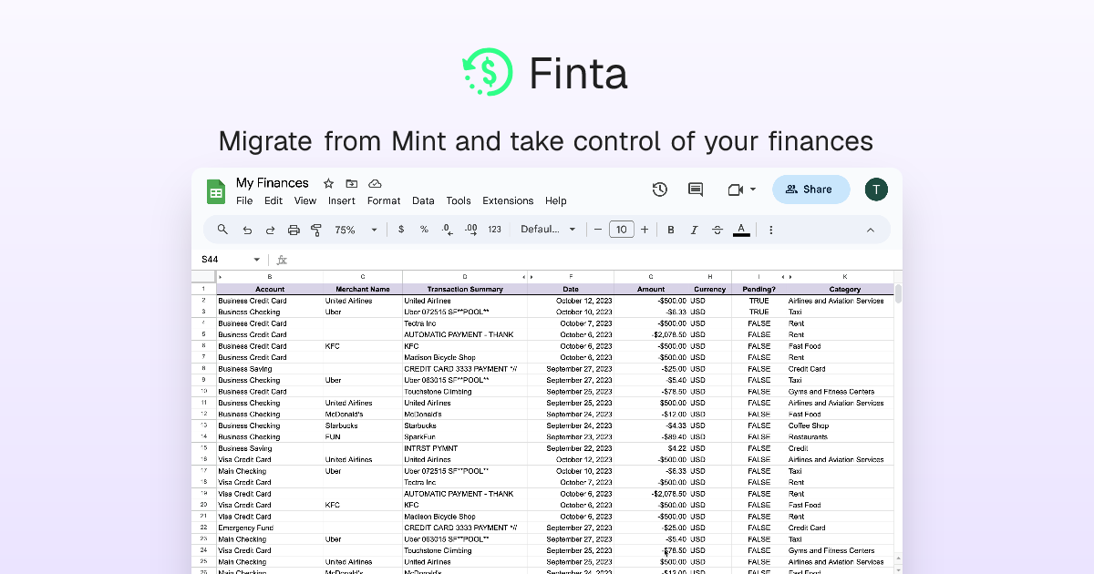The width and height of the screenshot is (1094, 574).
Task: Star the My Finances document
Action: click(x=329, y=183)
